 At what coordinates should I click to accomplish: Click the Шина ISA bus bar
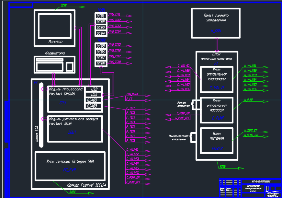click(x=41, y=117)
